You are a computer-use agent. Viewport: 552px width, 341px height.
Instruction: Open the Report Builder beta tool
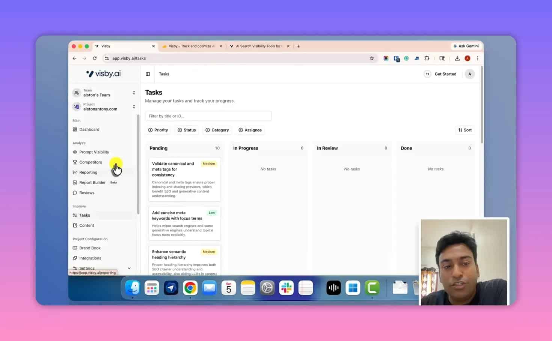92,182
